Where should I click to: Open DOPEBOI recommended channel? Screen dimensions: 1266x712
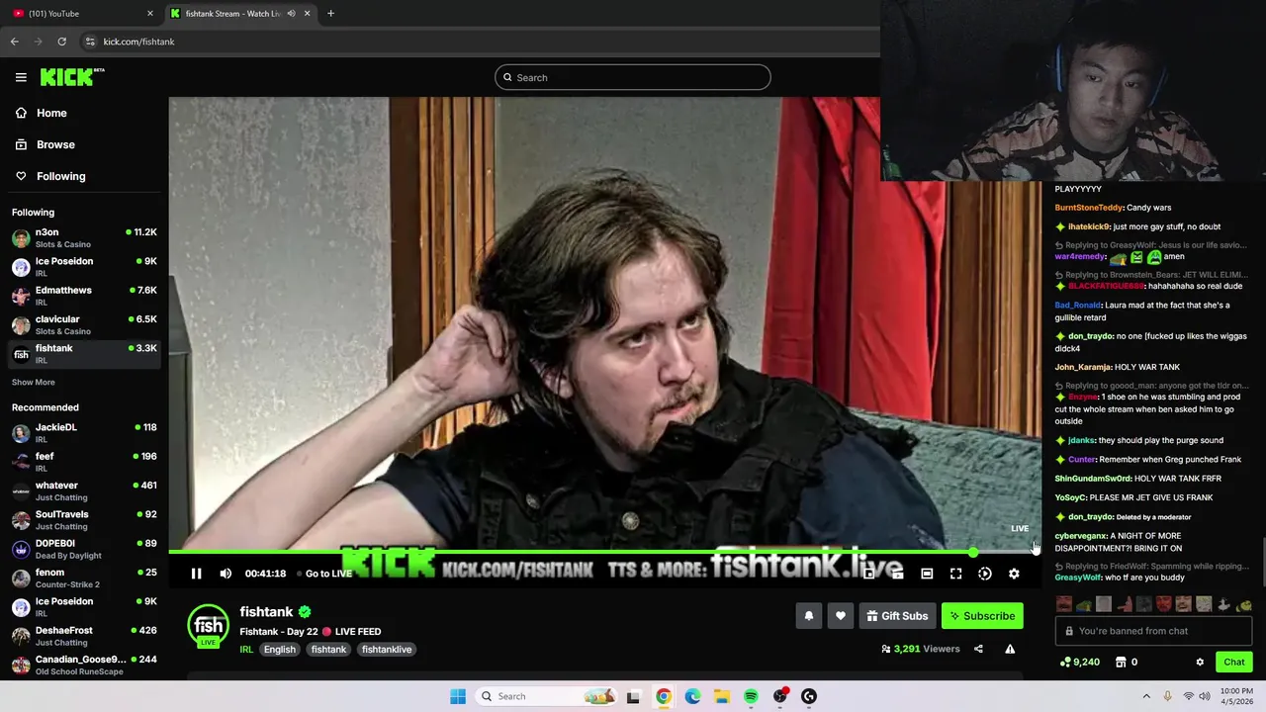pos(84,549)
